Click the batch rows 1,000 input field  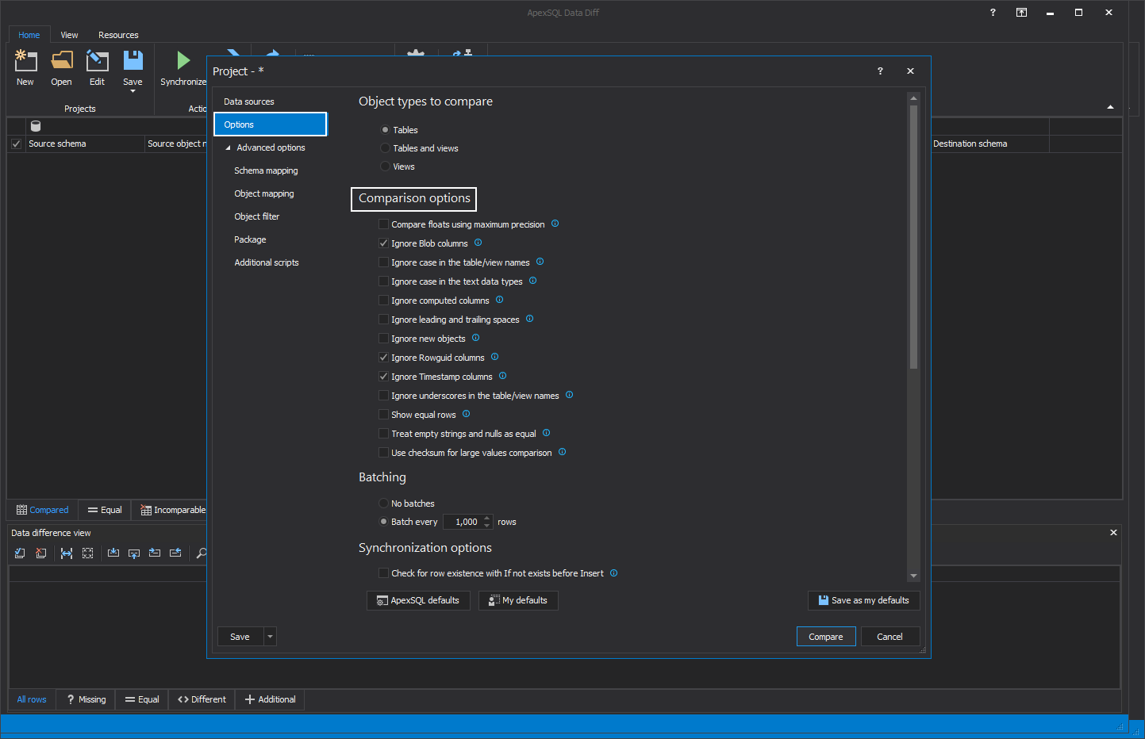[463, 522]
